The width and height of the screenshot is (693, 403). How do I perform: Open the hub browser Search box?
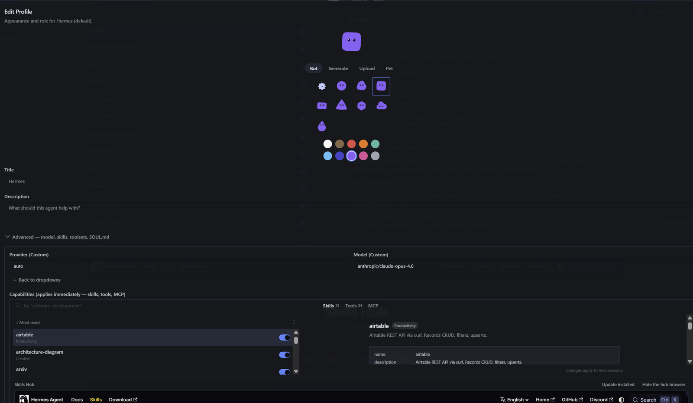(x=656, y=400)
